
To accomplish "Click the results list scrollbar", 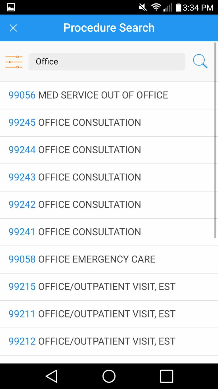I will coord(215,140).
